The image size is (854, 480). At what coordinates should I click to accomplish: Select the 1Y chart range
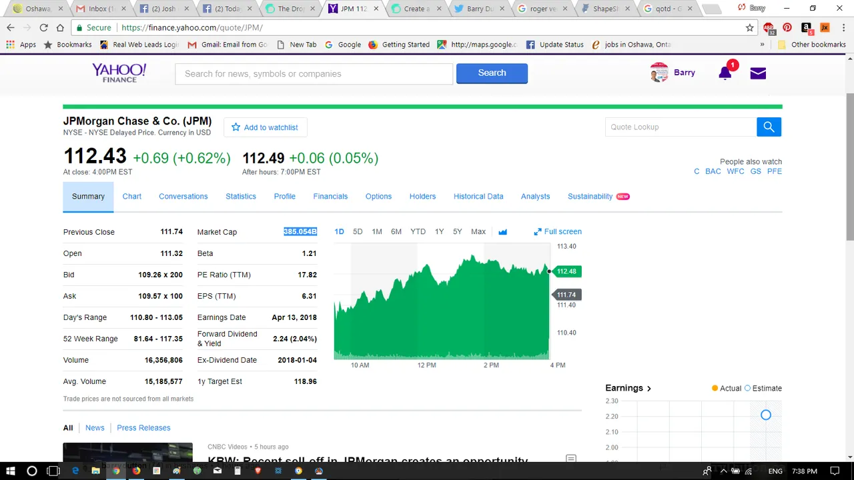[439, 232]
